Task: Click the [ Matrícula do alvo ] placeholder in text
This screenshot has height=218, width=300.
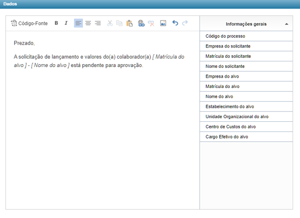Action: tap(168, 57)
